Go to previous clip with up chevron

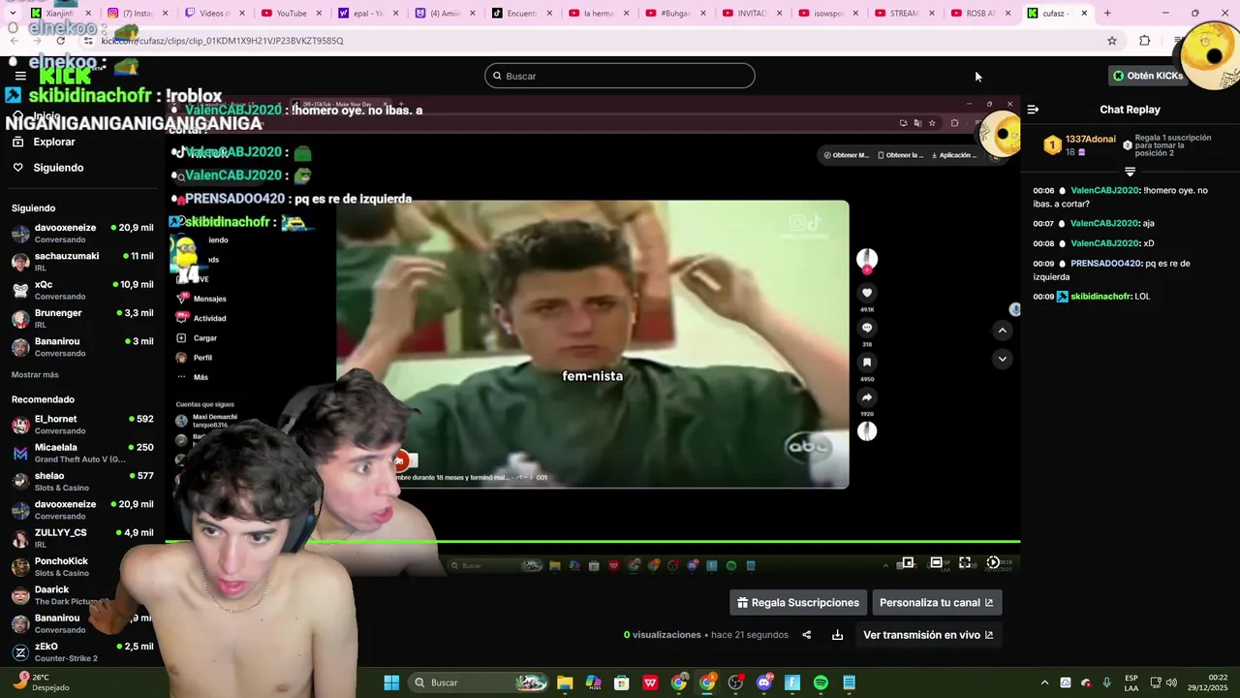[1003, 331]
